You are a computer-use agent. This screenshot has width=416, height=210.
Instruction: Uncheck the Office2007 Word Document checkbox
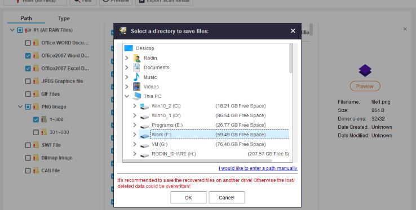(x=28, y=55)
